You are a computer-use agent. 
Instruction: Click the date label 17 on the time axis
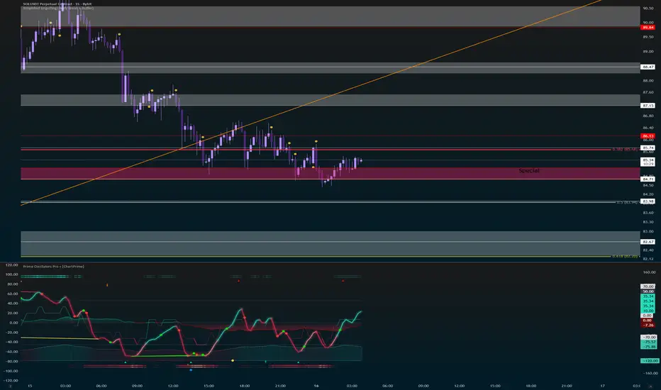[602, 385]
